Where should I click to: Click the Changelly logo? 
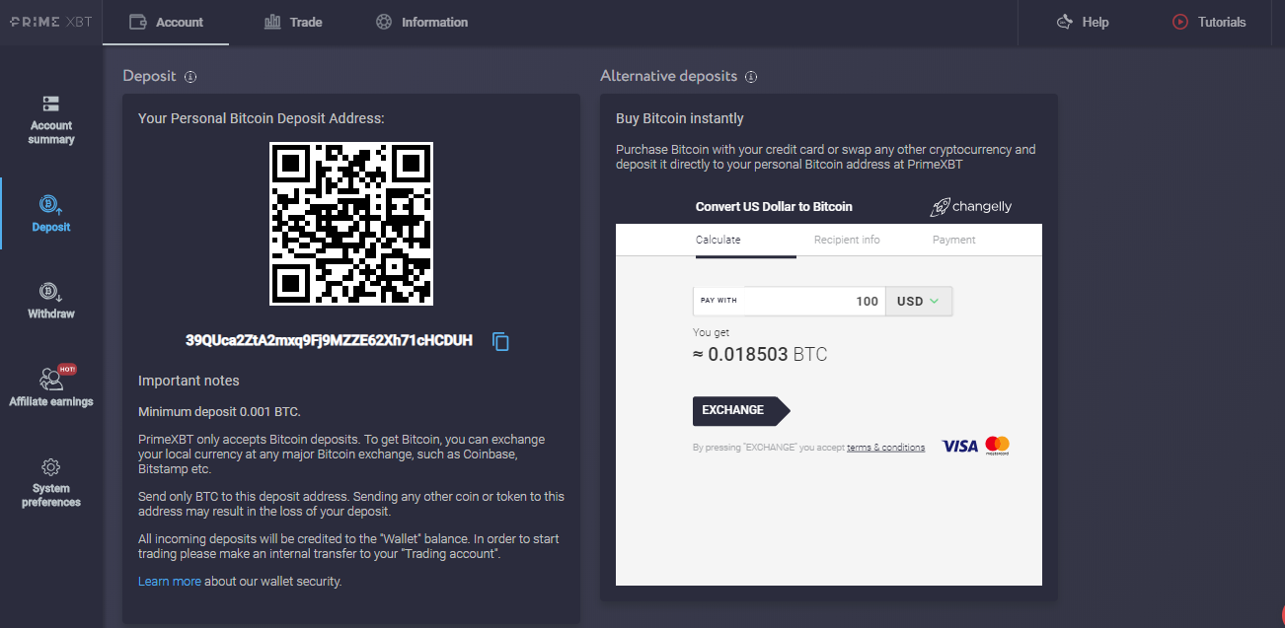coord(971,207)
